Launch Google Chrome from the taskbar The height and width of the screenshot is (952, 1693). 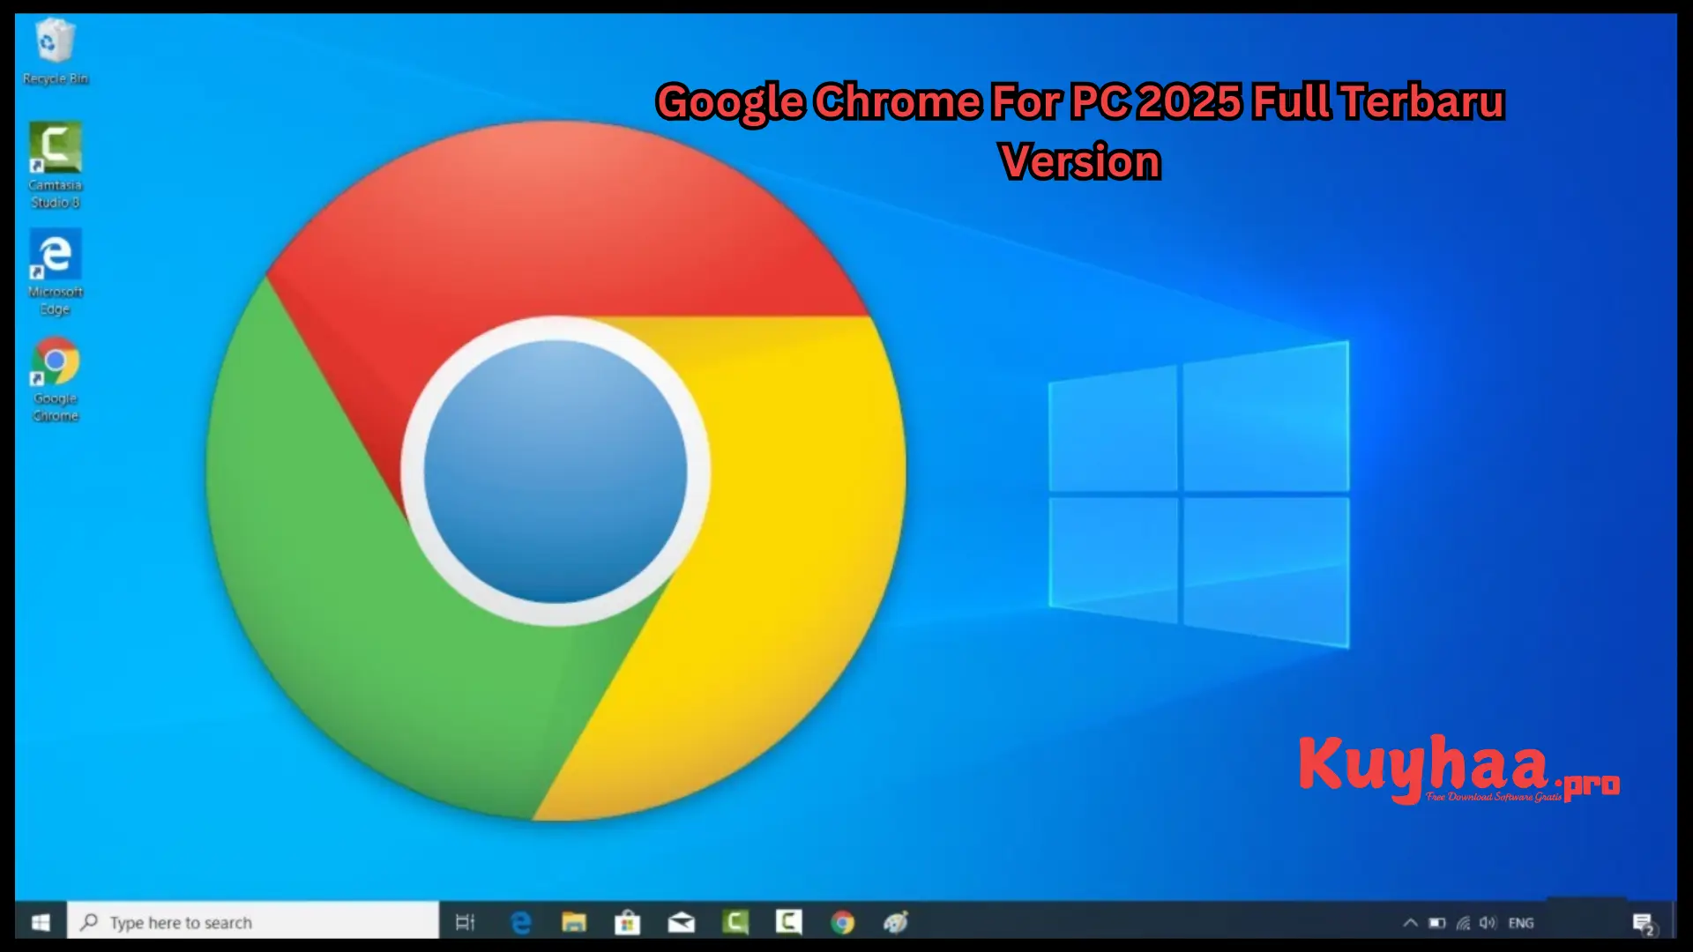842,922
